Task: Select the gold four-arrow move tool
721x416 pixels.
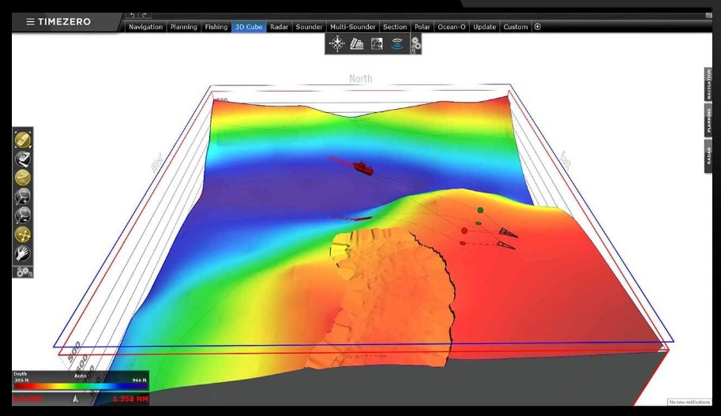Action: (23, 234)
